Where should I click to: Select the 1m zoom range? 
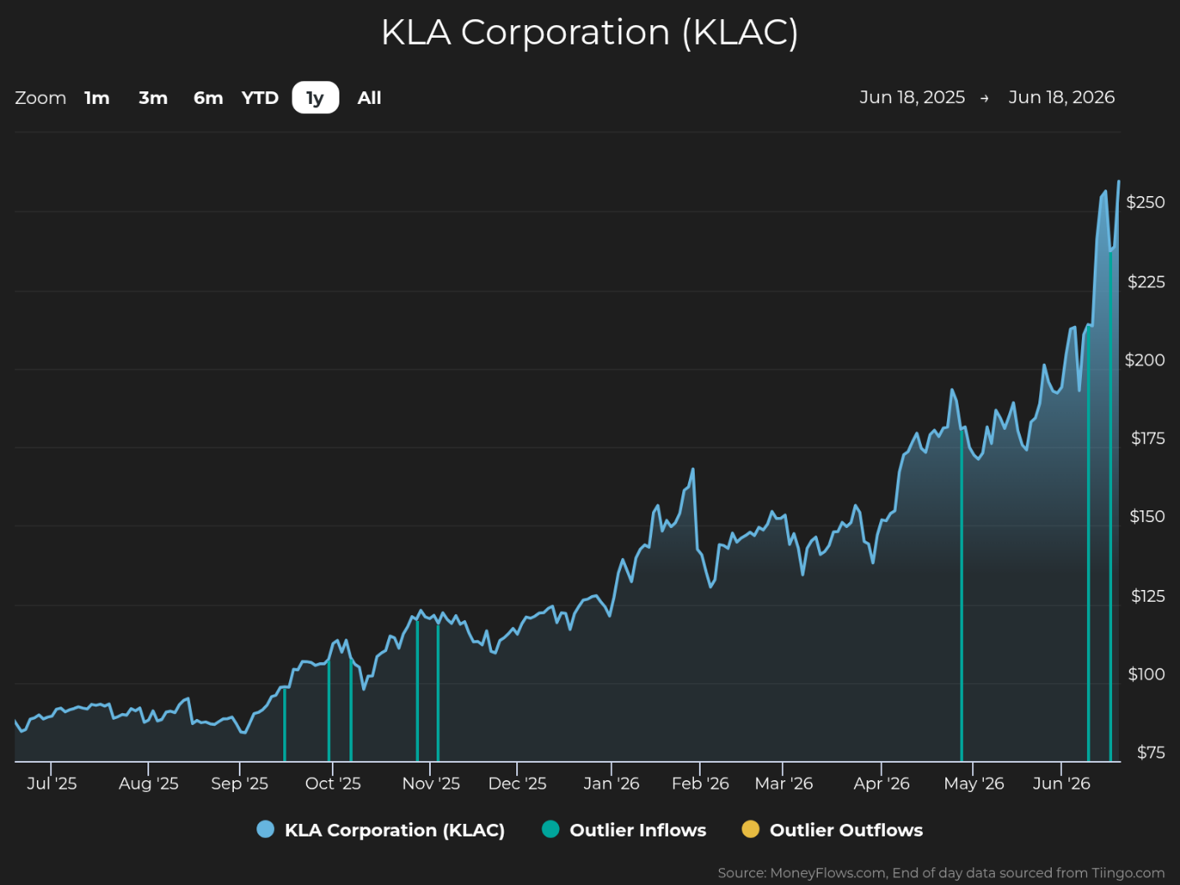(x=97, y=98)
